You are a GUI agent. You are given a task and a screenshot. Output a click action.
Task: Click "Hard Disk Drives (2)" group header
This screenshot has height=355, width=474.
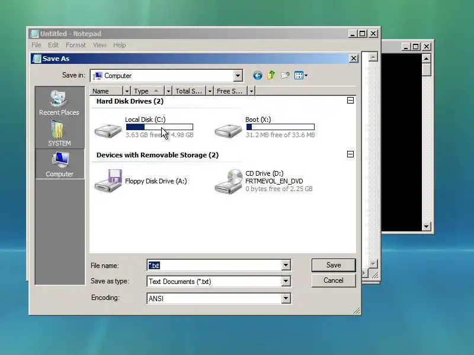tap(130, 101)
